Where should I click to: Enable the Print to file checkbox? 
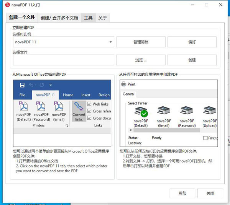tap(205, 138)
